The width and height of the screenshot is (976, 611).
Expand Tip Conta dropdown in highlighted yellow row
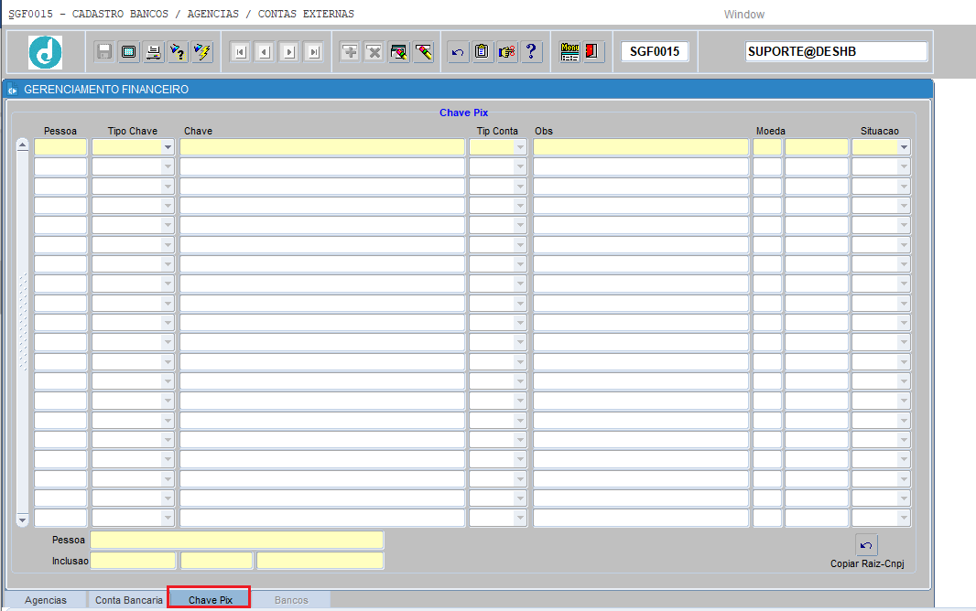click(520, 147)
